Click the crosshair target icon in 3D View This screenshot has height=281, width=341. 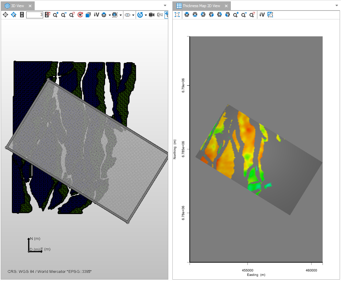coord(5,15)
